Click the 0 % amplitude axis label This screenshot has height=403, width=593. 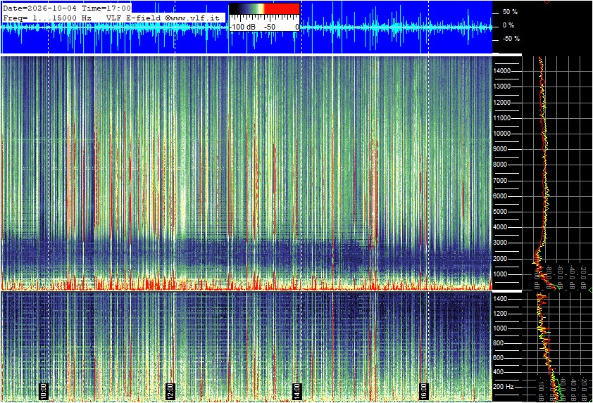pyautogui.click(x=508, y=25)
